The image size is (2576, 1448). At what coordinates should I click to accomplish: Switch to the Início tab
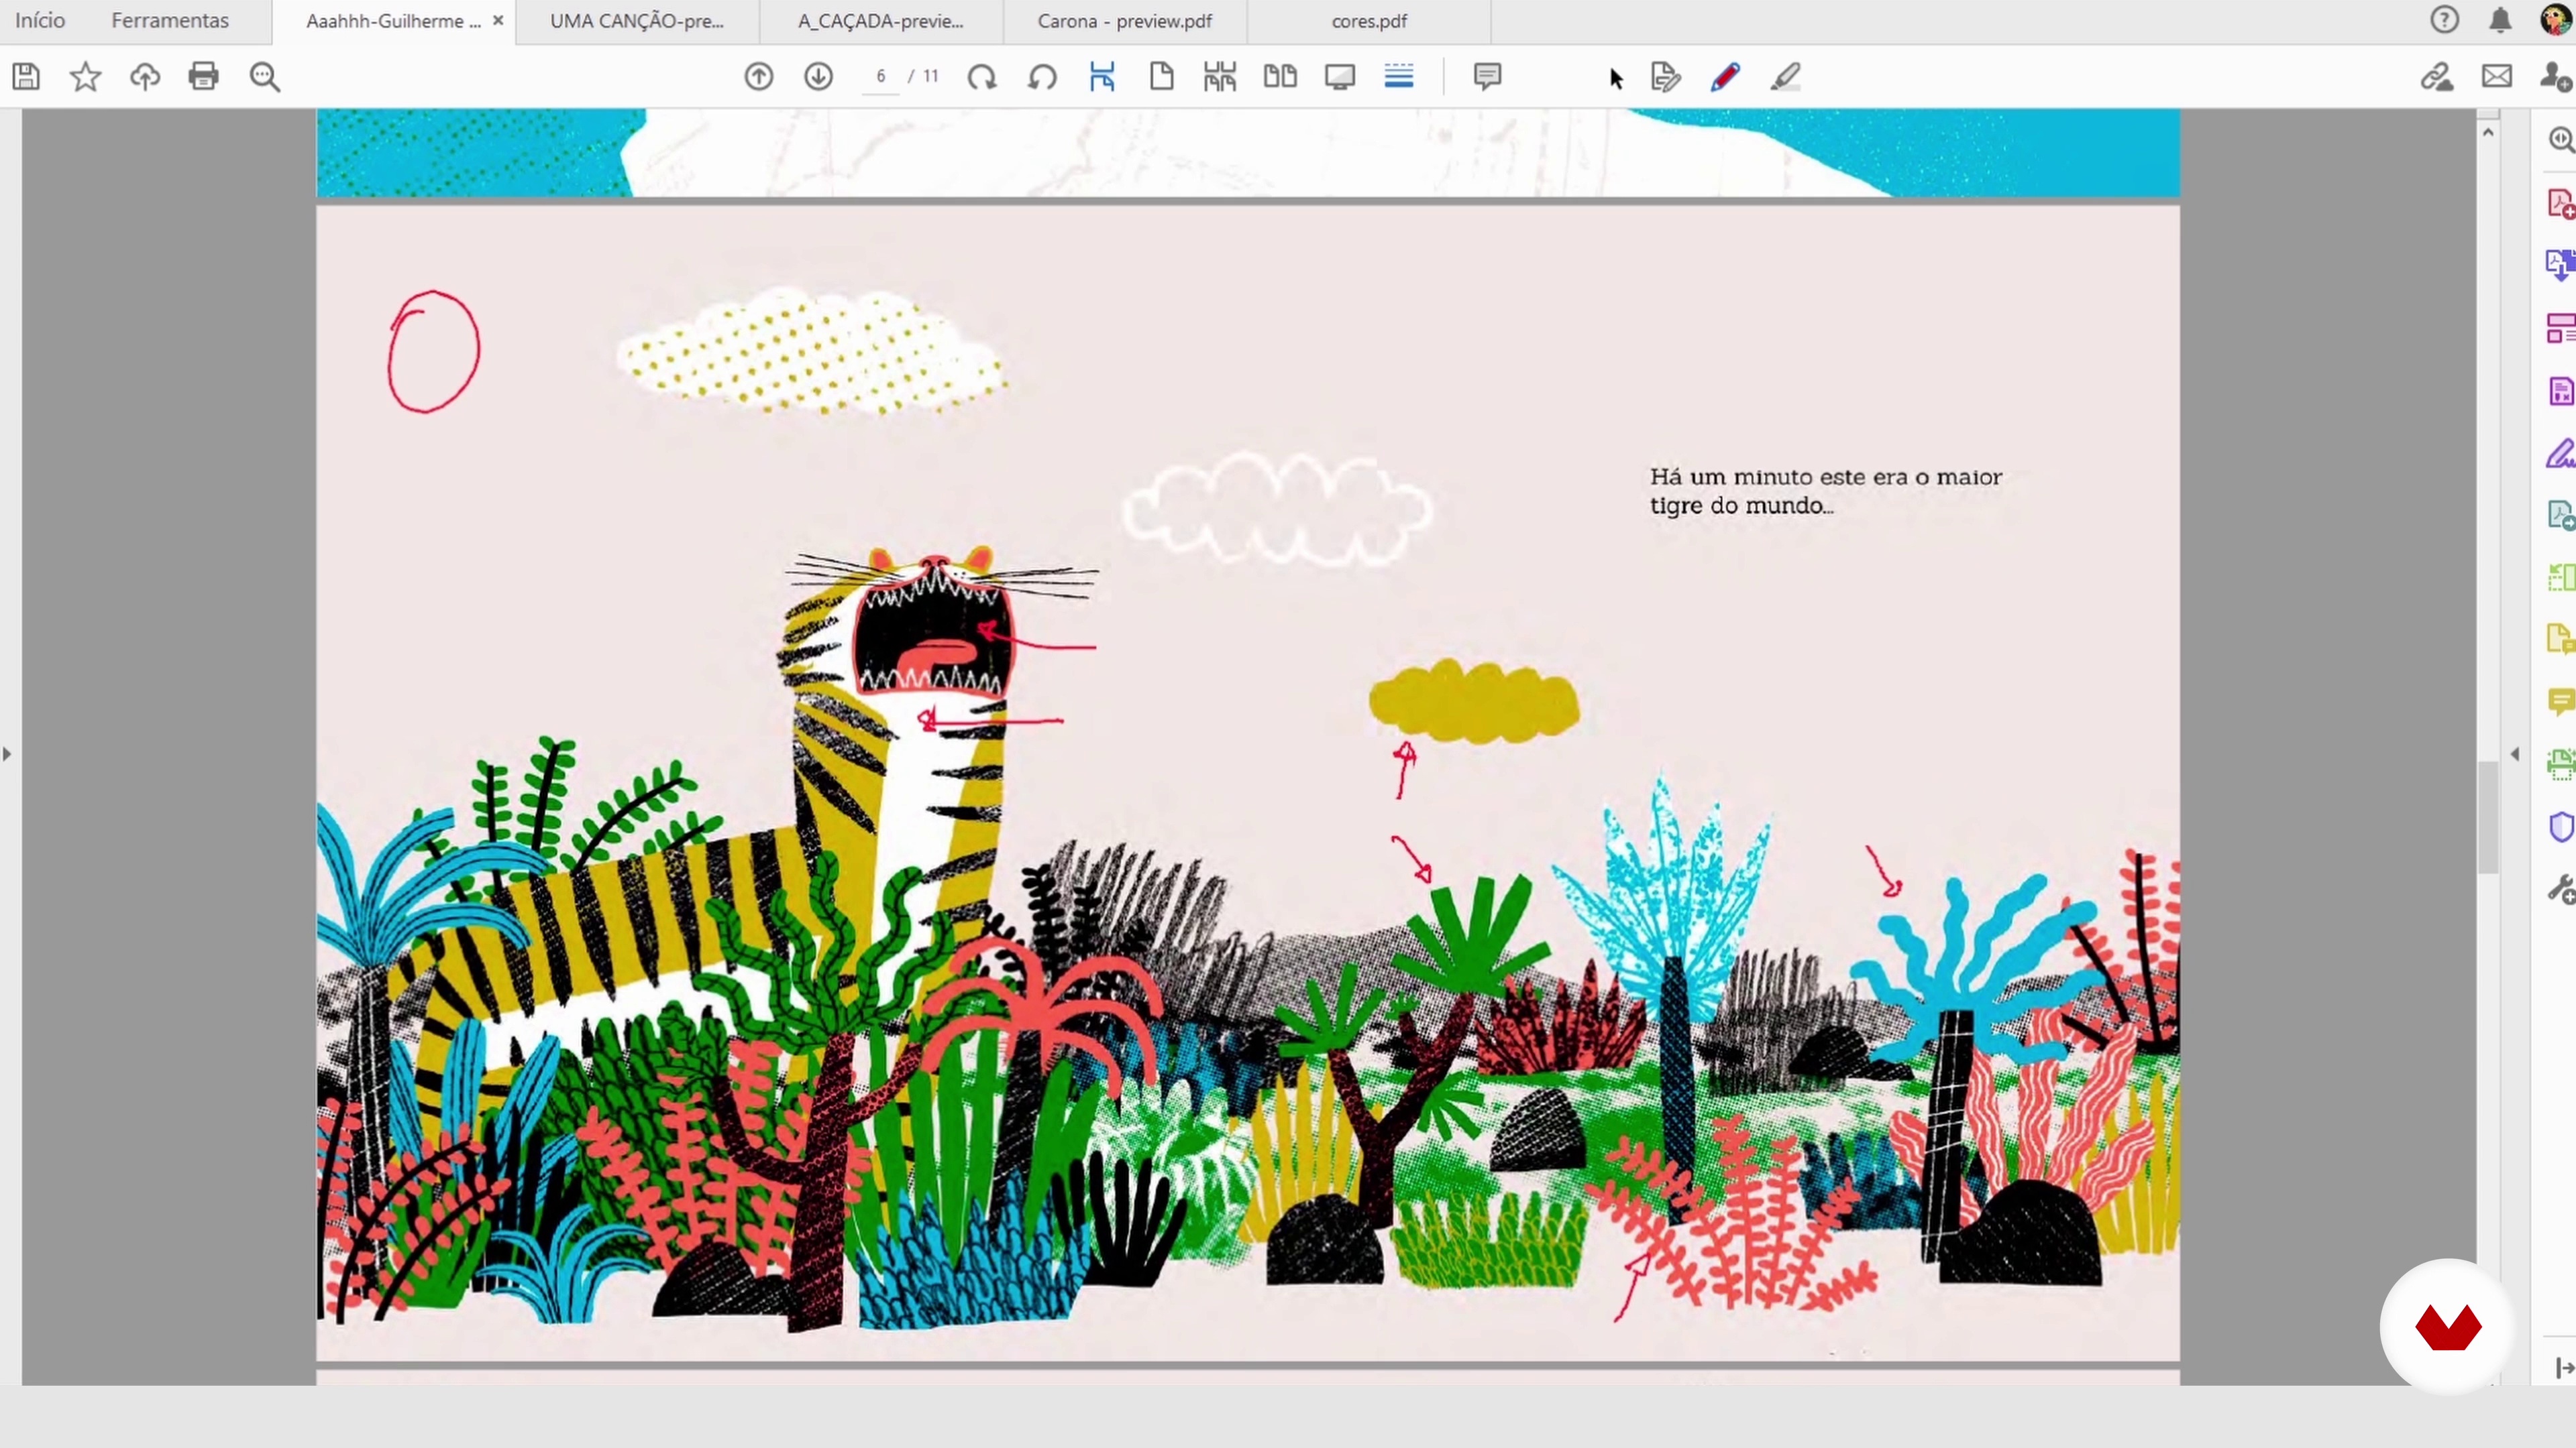40,21
